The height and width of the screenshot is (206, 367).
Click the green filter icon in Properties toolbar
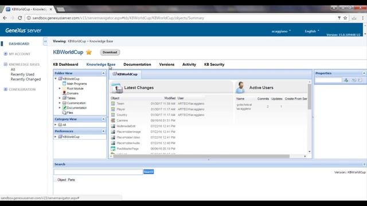pos(346,80)
